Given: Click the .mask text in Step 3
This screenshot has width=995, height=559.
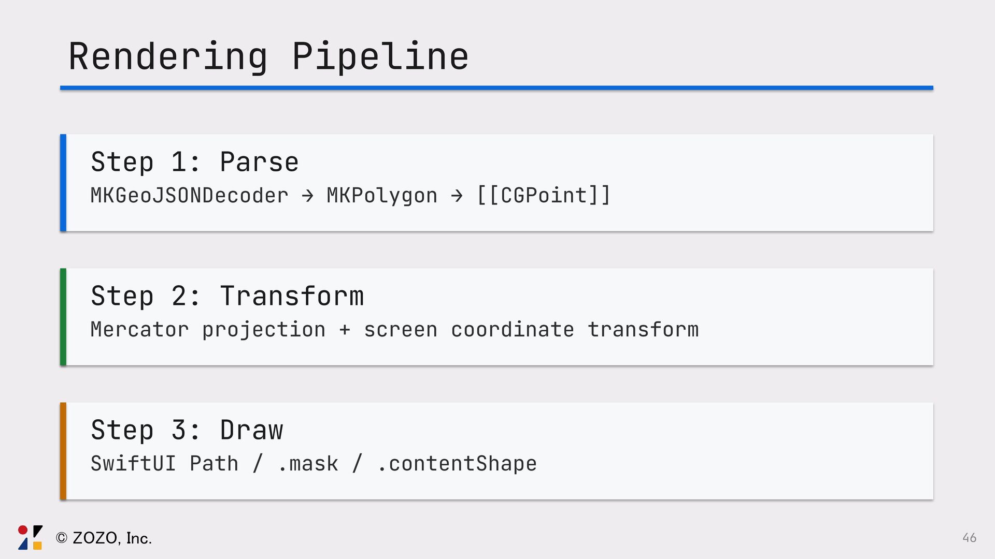Looking at the screenshot, I should tap(308, 463).
